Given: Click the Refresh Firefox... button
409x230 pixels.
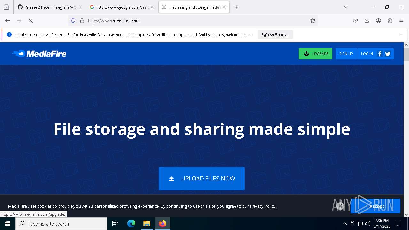Looking at the screenshot, I should pyautogui.click(x=275, y=34).
